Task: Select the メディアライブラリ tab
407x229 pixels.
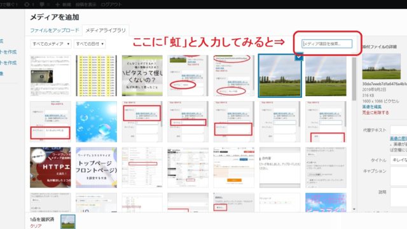Action: click(106, 31)
